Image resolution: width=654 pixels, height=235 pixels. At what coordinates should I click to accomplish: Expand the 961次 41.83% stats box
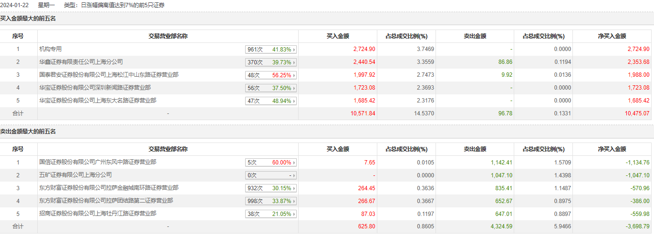tap(271, 50)
